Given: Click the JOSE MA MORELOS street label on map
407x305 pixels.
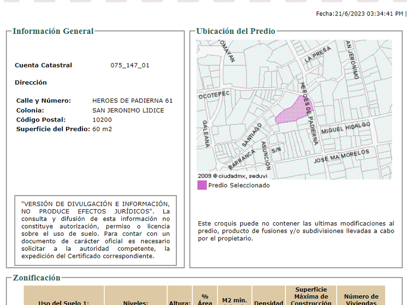Looking at the screenshot, I should click(341, 157).
